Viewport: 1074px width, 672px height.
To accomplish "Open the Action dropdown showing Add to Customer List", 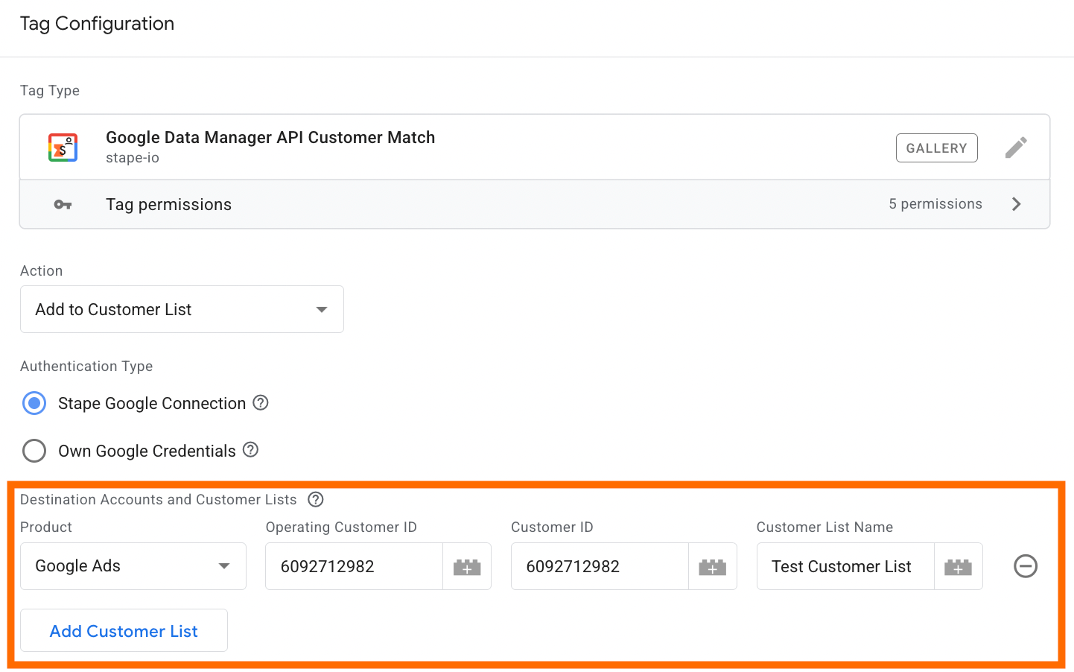I will click(182, 309).
